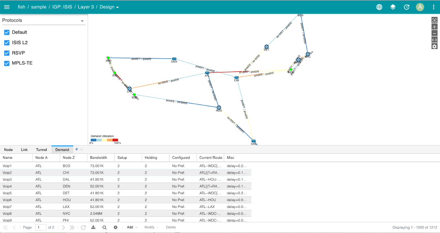Select the DAL router node on map
This screenshot has width=440, height=233.
(253, 141)
